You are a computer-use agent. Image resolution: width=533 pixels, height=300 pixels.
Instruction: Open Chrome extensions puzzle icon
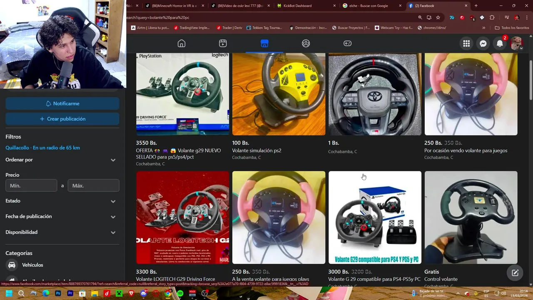point(492,17)
